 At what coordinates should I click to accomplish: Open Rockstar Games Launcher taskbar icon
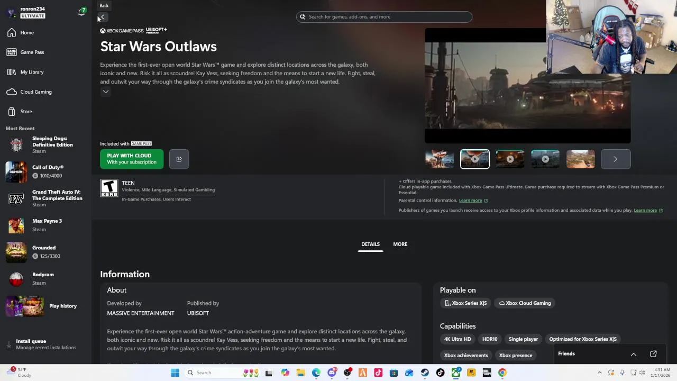coord(471,373)
